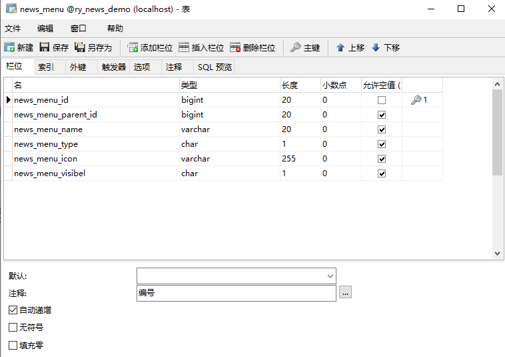The height and width of the screenshot is (357, 505).
Task: Click the table window title bar icon
Action: (11, 9)
